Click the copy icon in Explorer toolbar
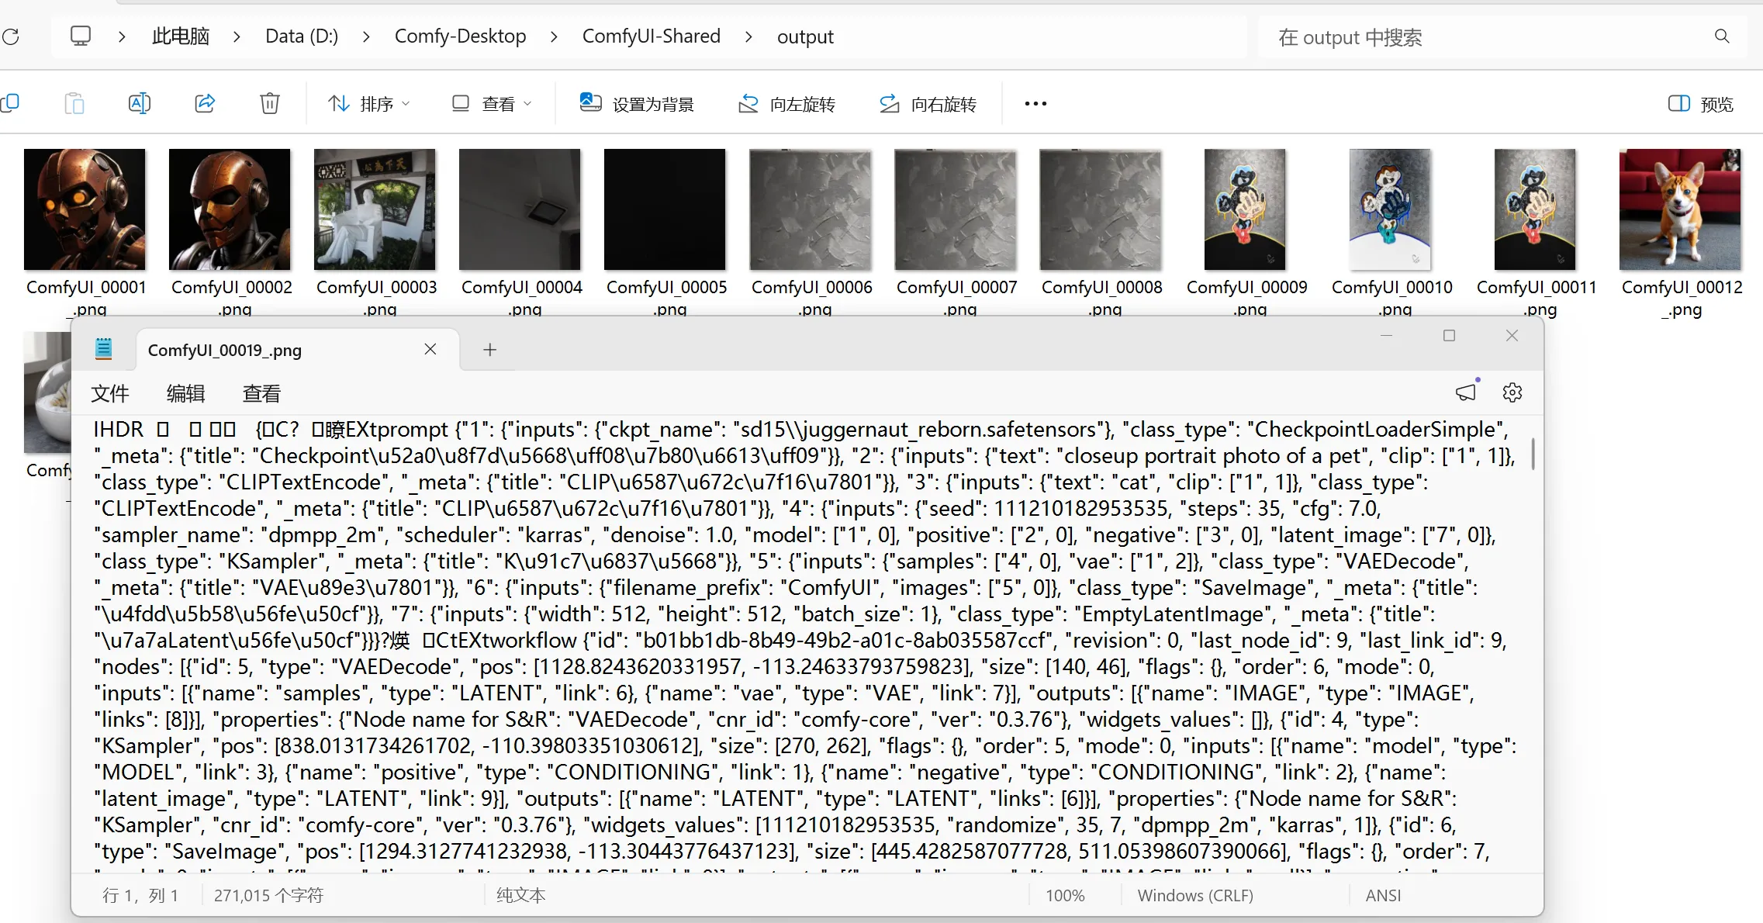The width and height of the screenshot is (1763, 923). [10, 103]
